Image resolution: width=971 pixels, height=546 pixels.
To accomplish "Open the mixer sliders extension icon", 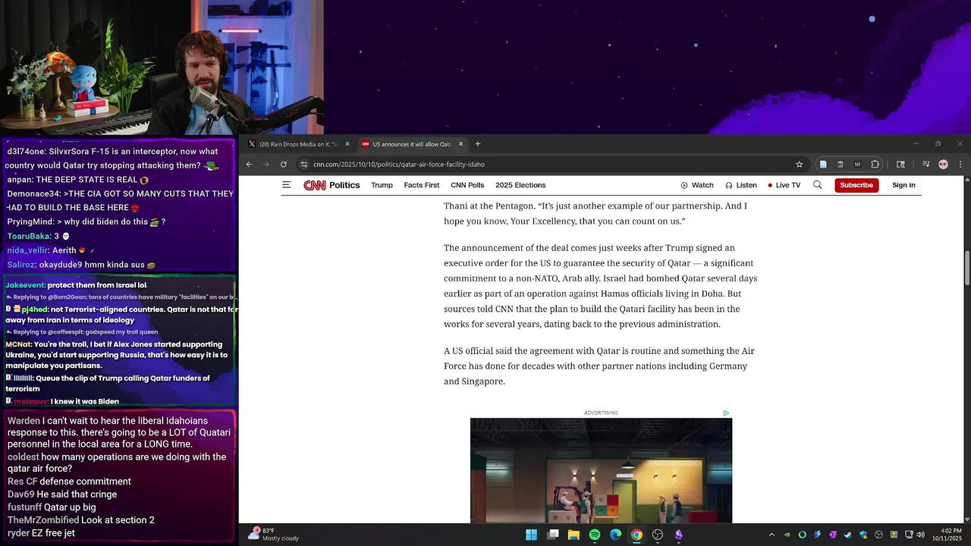I will click(x=857, y=165).
